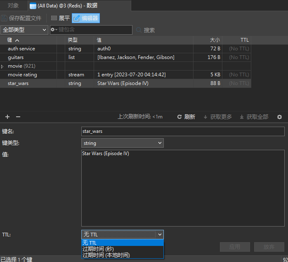Switch to the 对象 tab
Image resolution: width=288 pixels, height=262 pixels.
(13, 5)
